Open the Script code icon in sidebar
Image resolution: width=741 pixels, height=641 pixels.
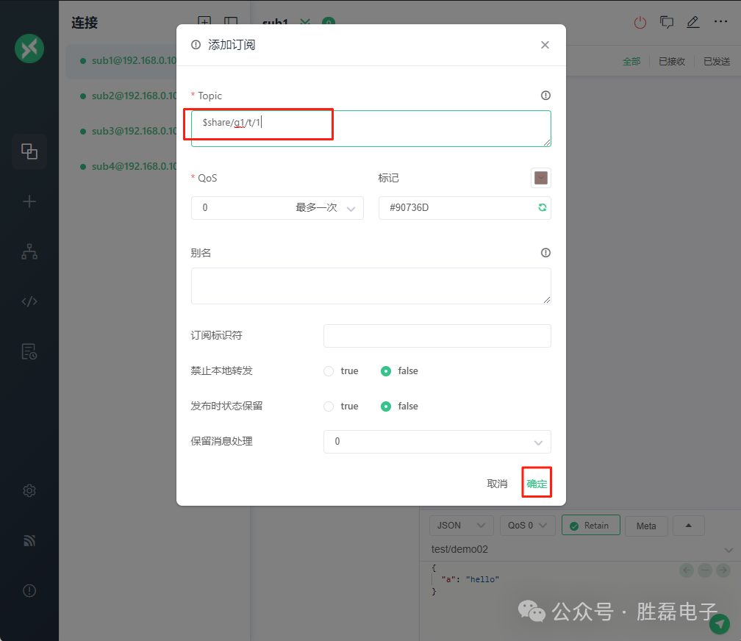pyautogui.click(x=29, y=301)
